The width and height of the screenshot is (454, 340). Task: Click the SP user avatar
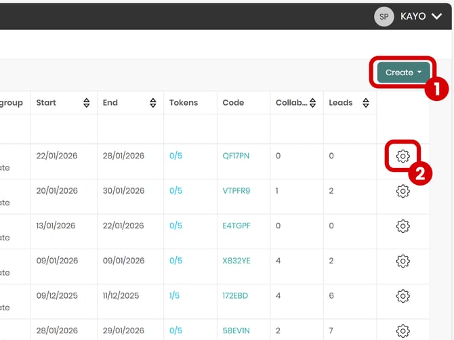384,16
